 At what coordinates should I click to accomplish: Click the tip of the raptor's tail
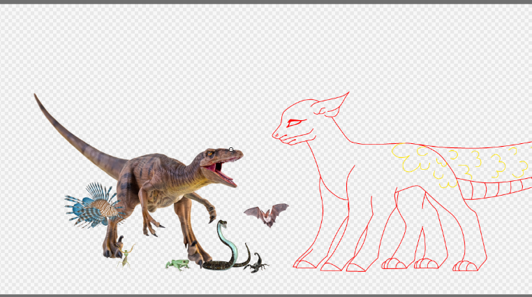tap(36, 97)
